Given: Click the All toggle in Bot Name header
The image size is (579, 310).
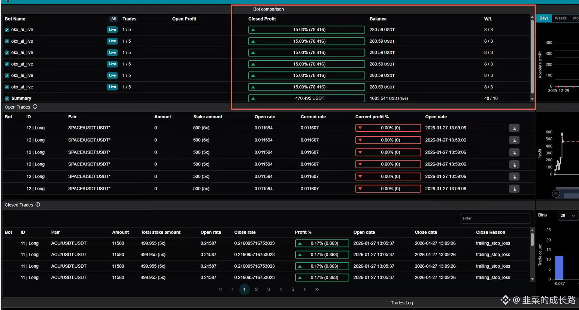Looking at the screenshot, I should click(x=113, y=19).
